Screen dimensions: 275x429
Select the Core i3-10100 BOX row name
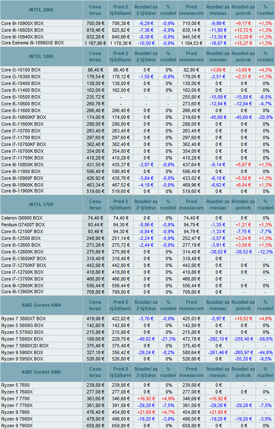point(21,70)
